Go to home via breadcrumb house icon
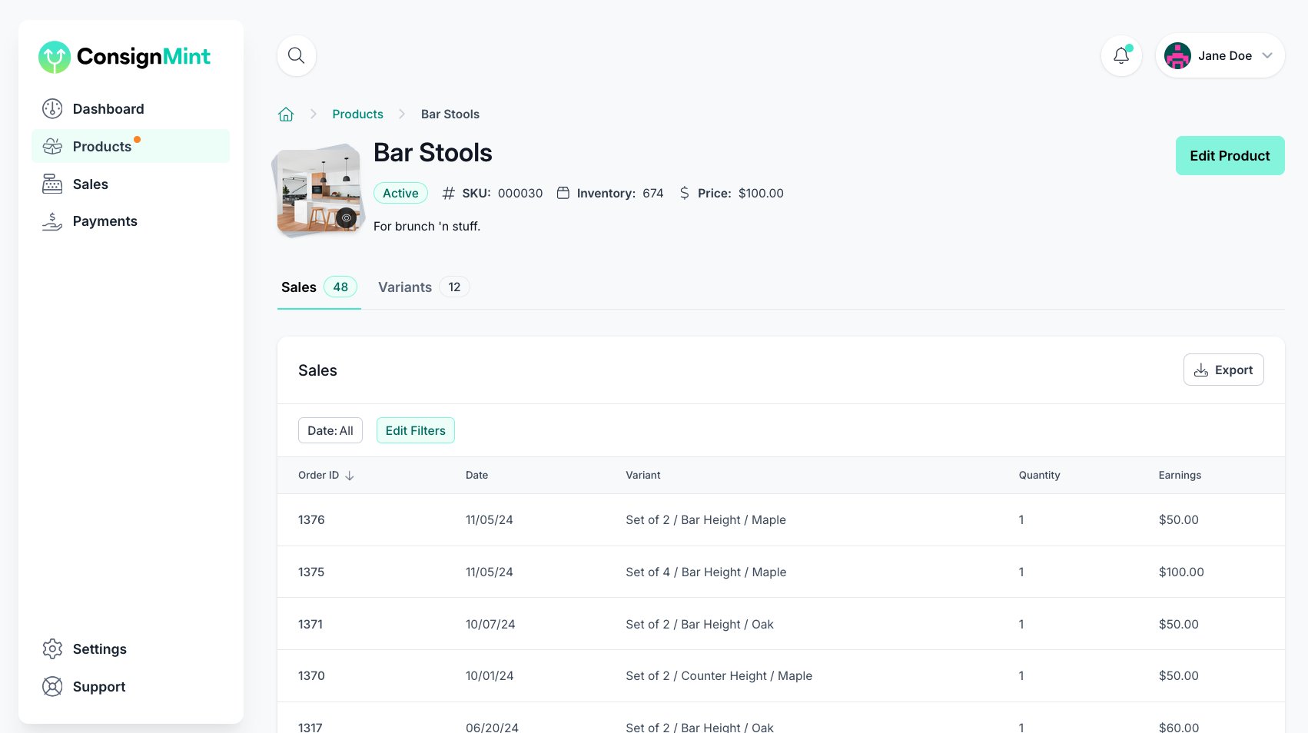Image resolution: width=1308 pixels, height=733 pixels. click(x=286, y=114)
